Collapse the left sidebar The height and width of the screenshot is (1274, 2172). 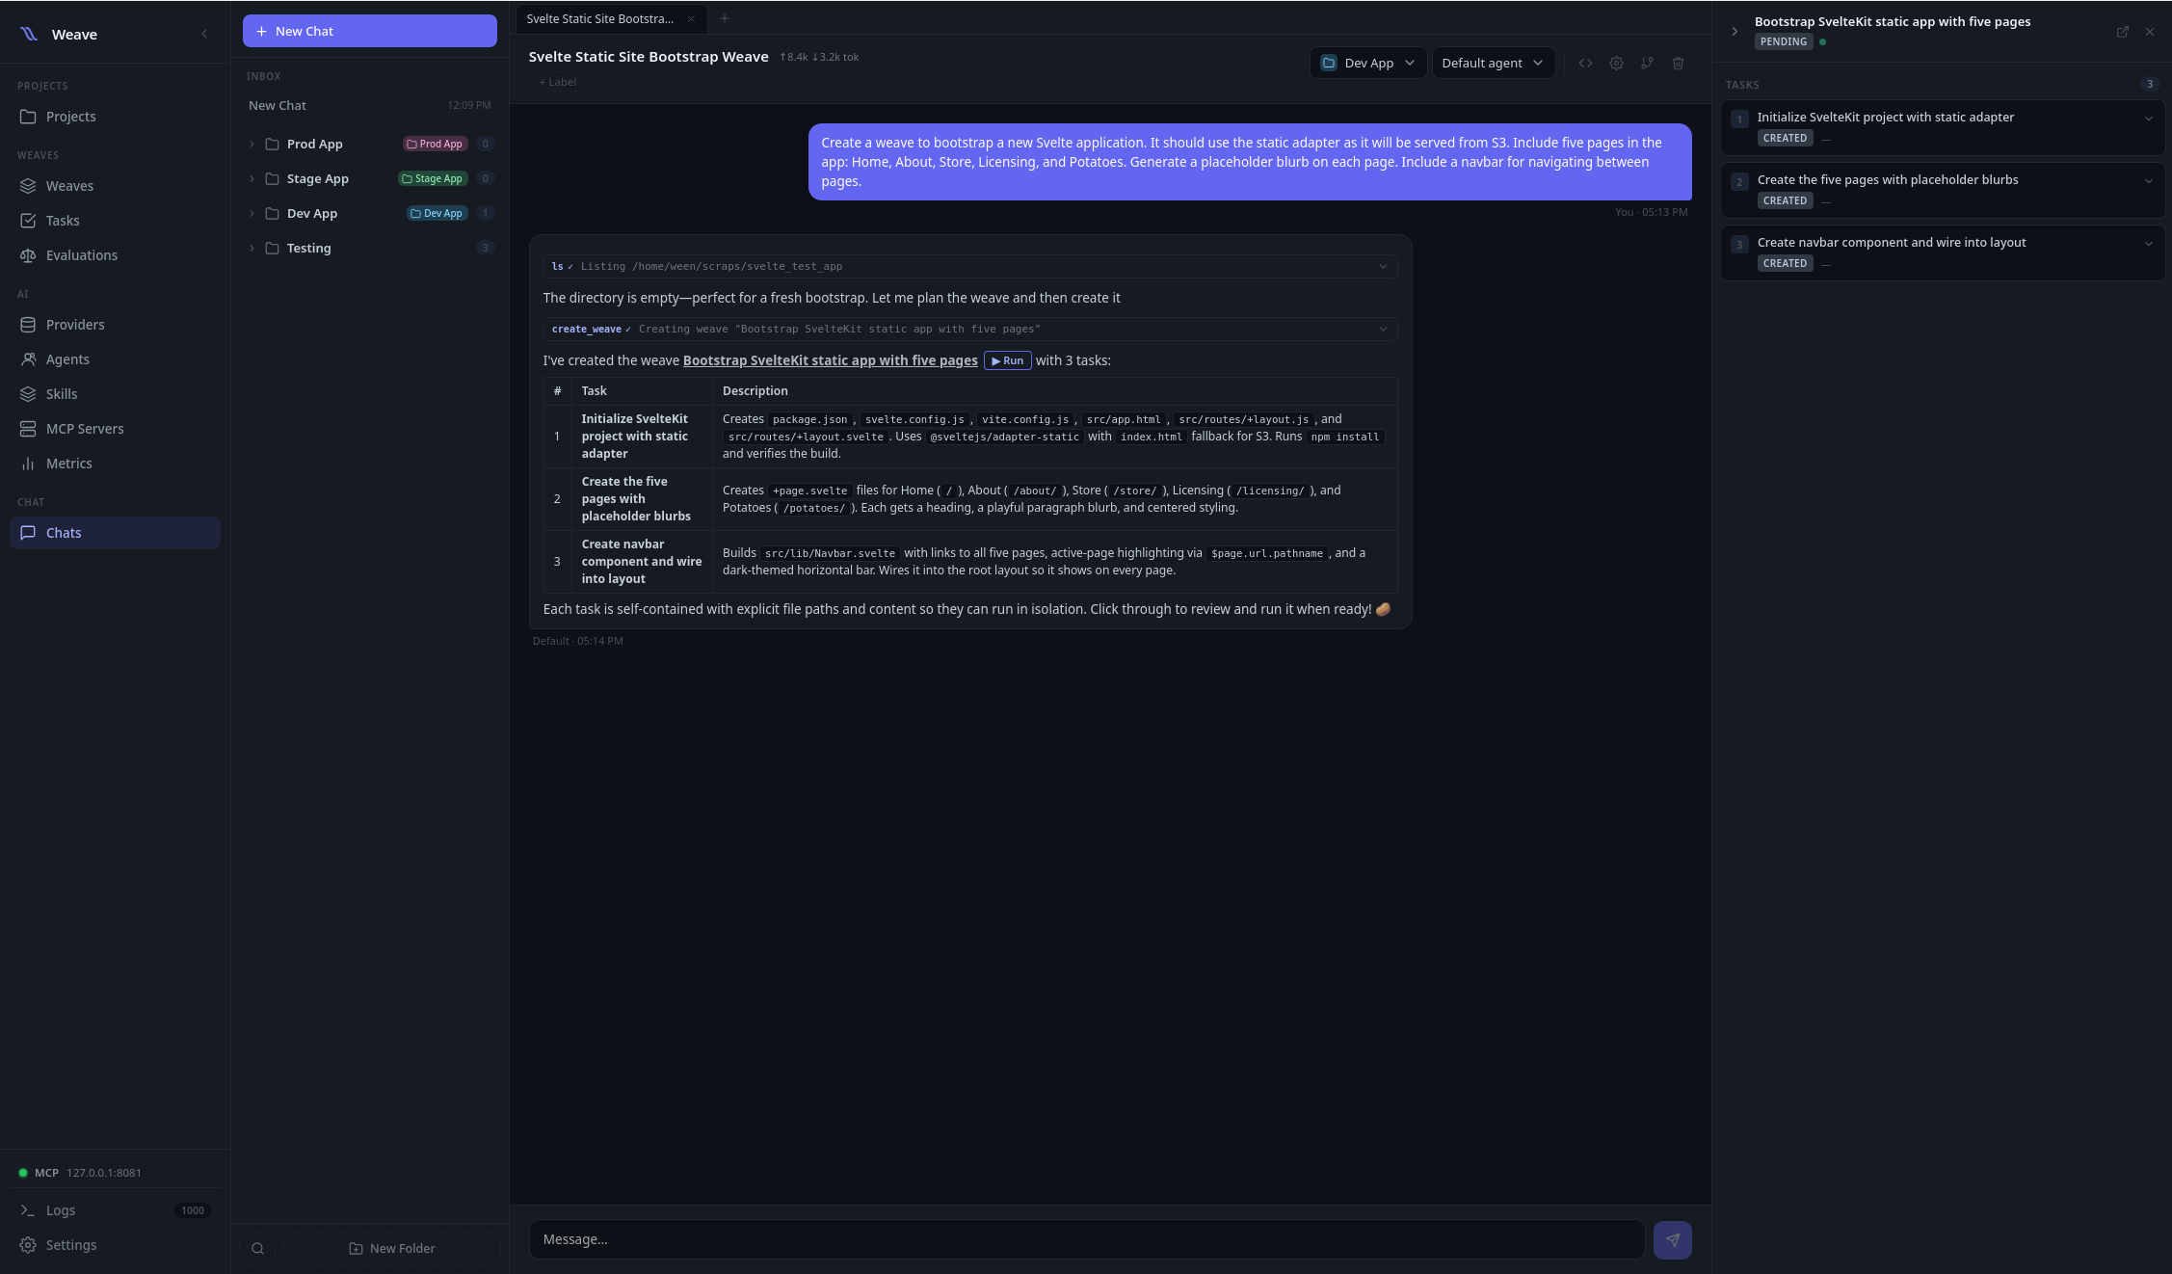[x=204, y=34]
